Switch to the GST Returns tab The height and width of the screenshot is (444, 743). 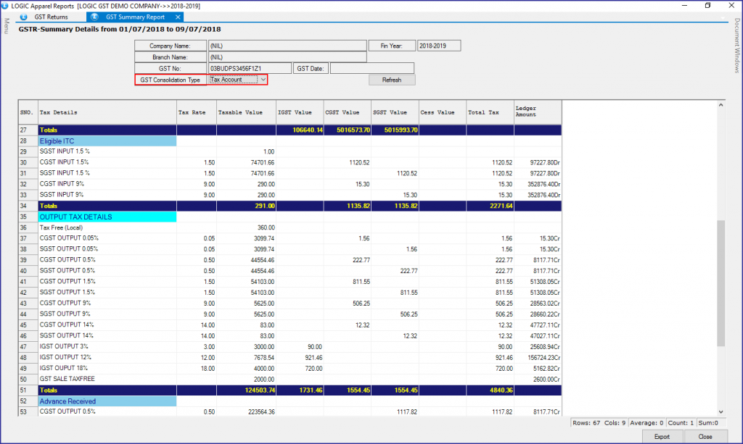coord(51,17)
